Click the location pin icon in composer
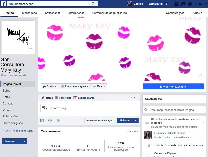208x157 pixels. [58, 120]
